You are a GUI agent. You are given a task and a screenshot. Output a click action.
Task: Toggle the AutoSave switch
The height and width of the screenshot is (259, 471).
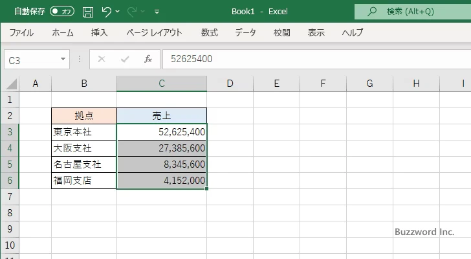point(62,12)
